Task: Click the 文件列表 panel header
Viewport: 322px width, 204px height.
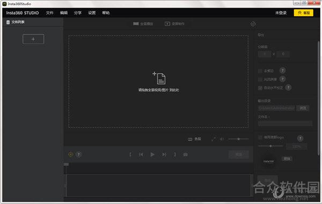Action: 16,22
